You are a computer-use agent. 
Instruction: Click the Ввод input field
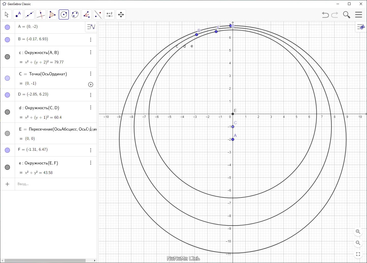[56, 184]
